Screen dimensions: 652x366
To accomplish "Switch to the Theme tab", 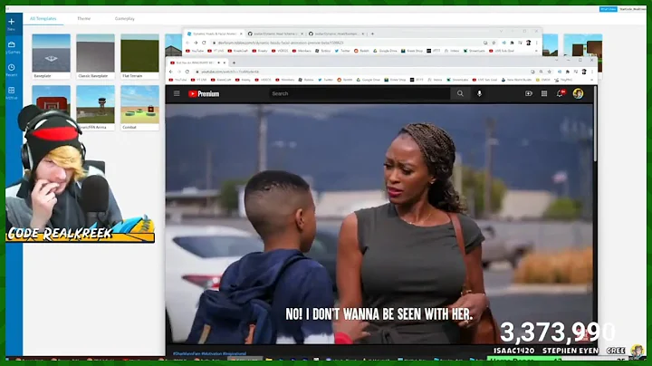I will point(83,19).
